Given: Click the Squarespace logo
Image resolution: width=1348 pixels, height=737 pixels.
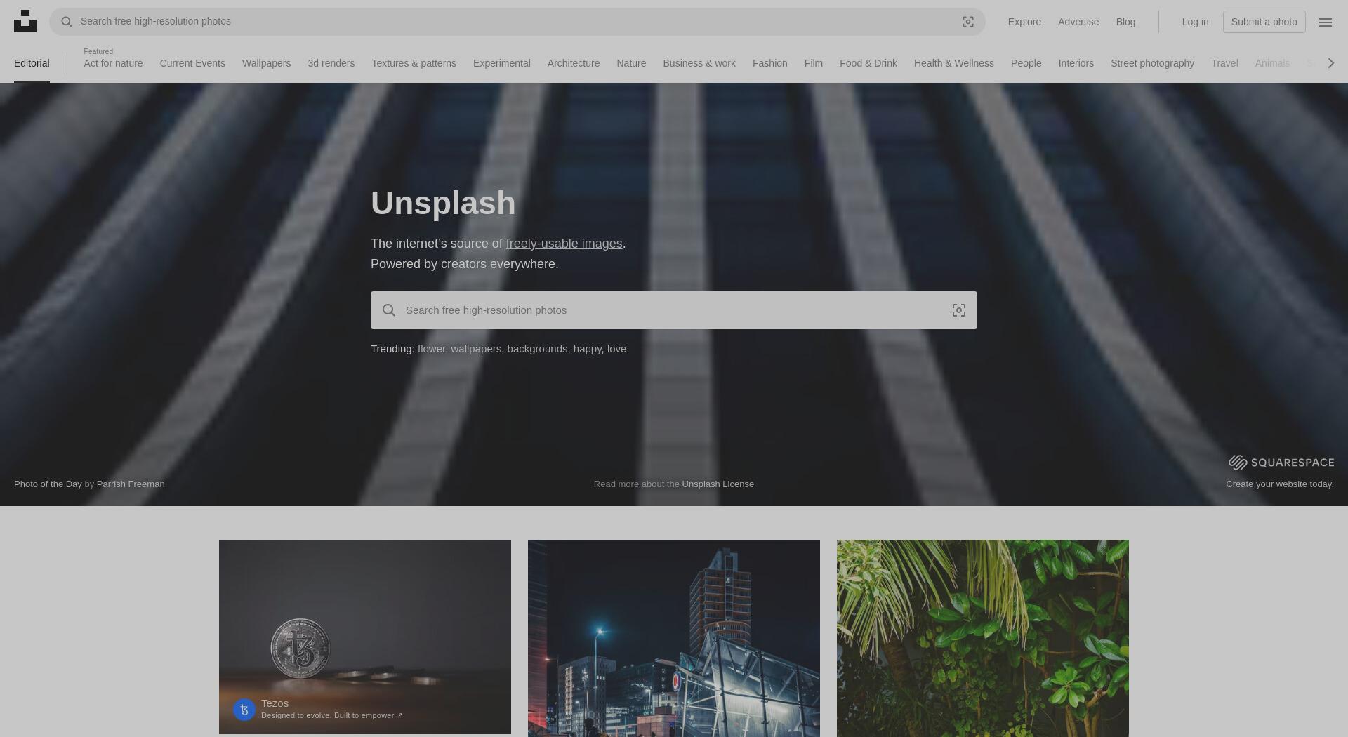Looking at the screenshot, I should click(1281, 462).
